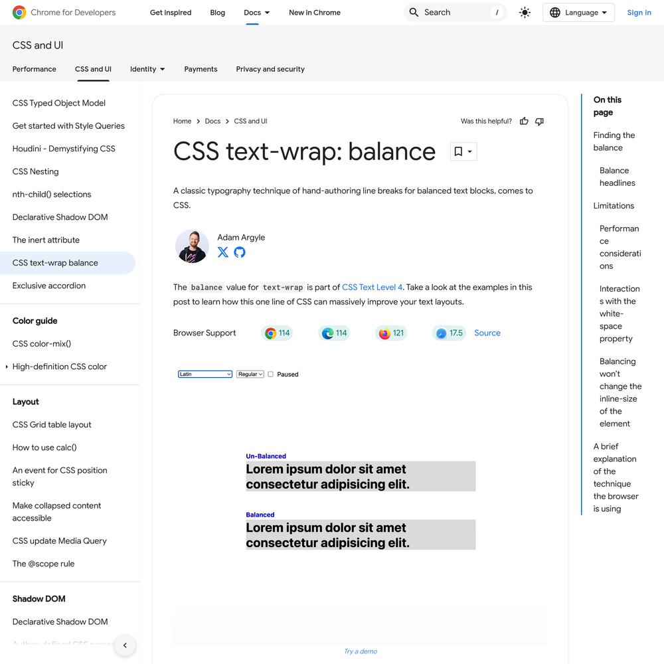This screenshot has width=664, height=664.
Task: Open CSS update Media Query item
Action: (60, 540)
